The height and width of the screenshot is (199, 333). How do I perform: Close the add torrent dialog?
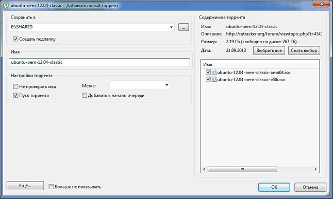tap(322, 4)
